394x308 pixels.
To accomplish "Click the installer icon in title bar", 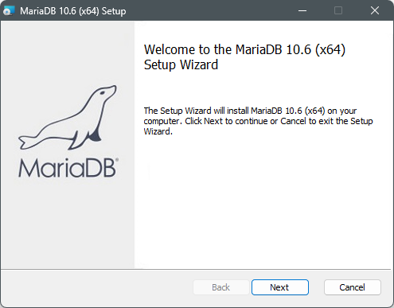I will tap(9, 11).
